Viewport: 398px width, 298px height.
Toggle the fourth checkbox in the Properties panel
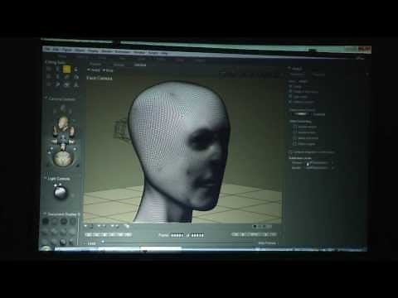(x=290, y=102)
